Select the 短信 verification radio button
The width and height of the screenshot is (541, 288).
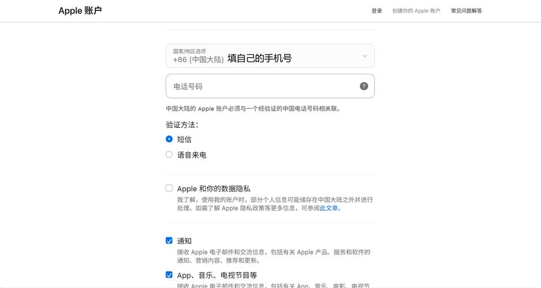[x=169, y=139]
